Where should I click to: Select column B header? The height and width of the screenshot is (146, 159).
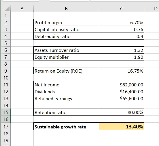(66, 9)
